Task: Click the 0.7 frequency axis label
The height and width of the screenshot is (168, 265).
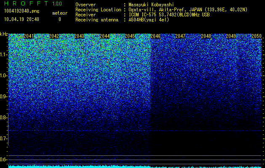Action: 3,139
